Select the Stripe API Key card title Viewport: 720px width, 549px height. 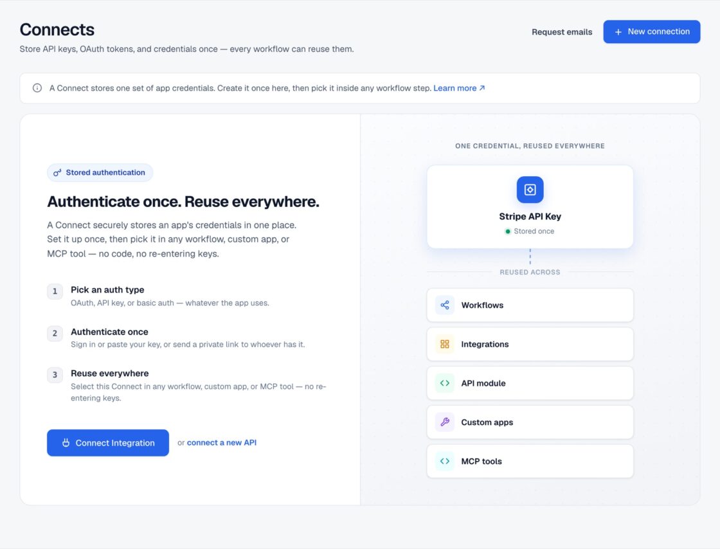tap(530, 216)
